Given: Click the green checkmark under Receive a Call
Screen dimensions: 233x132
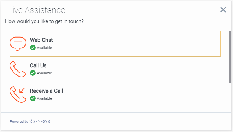Looking at the screenshot, I should [x=33, y=98].
